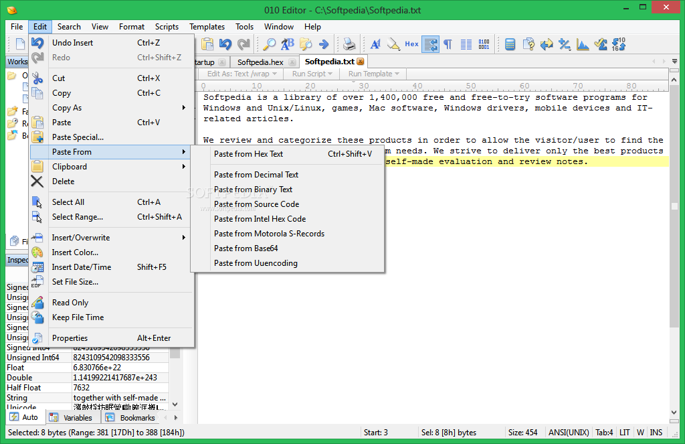This screenshot has width=685, height=444.
Task: Toggle show whitespace pilcrow icon
Action: [x=448, y=44]
